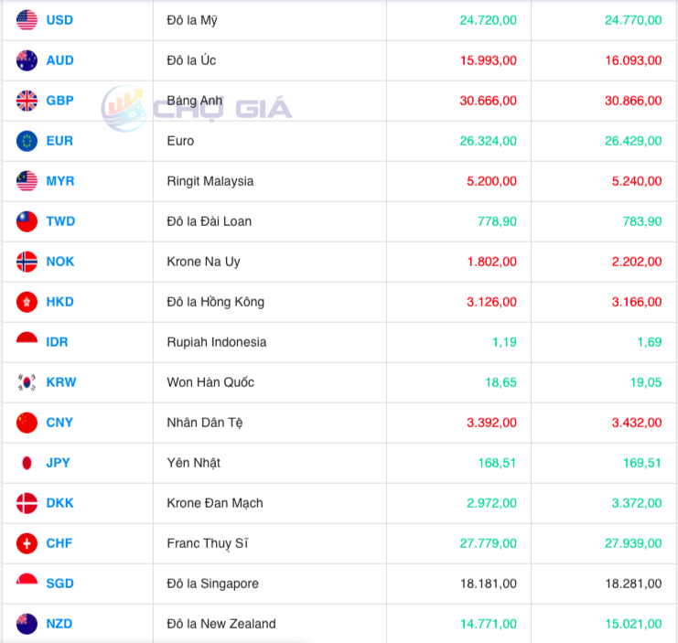Click the Australian flag icon
Viewport: 678px width, 643px height.
coord(27,60)
